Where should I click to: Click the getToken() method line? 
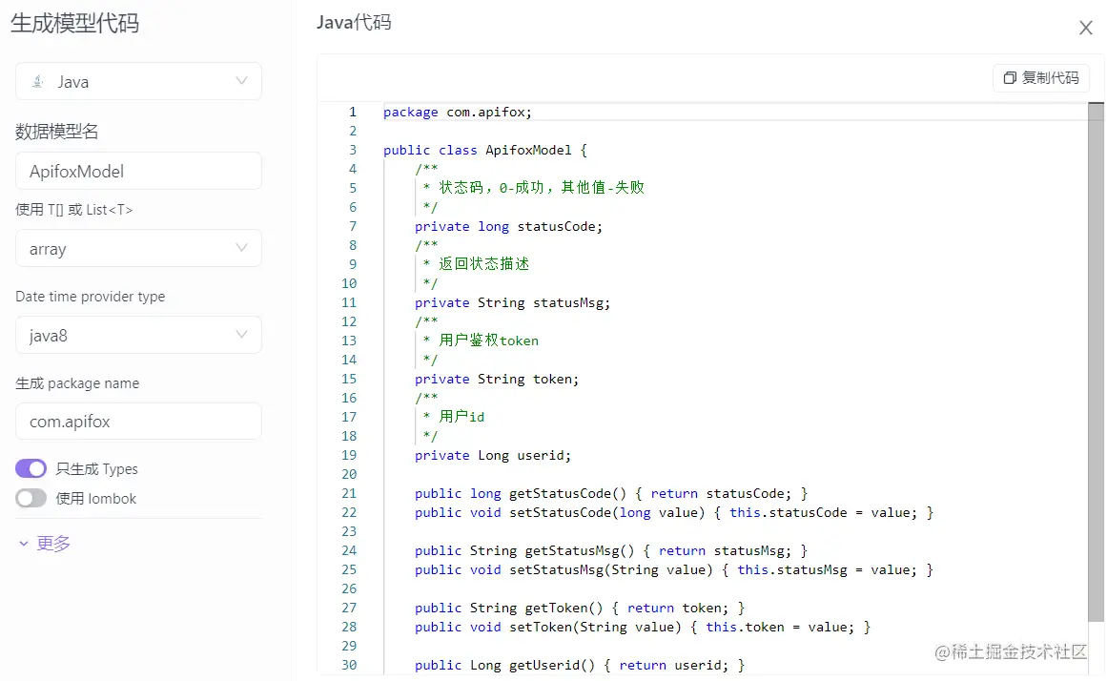pos(580,608)
